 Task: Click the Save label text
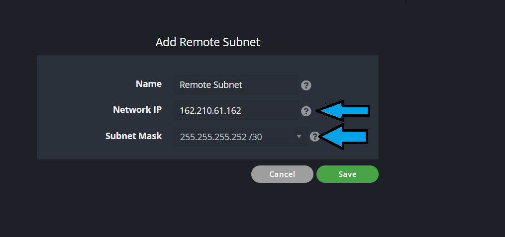click(347, 174)
